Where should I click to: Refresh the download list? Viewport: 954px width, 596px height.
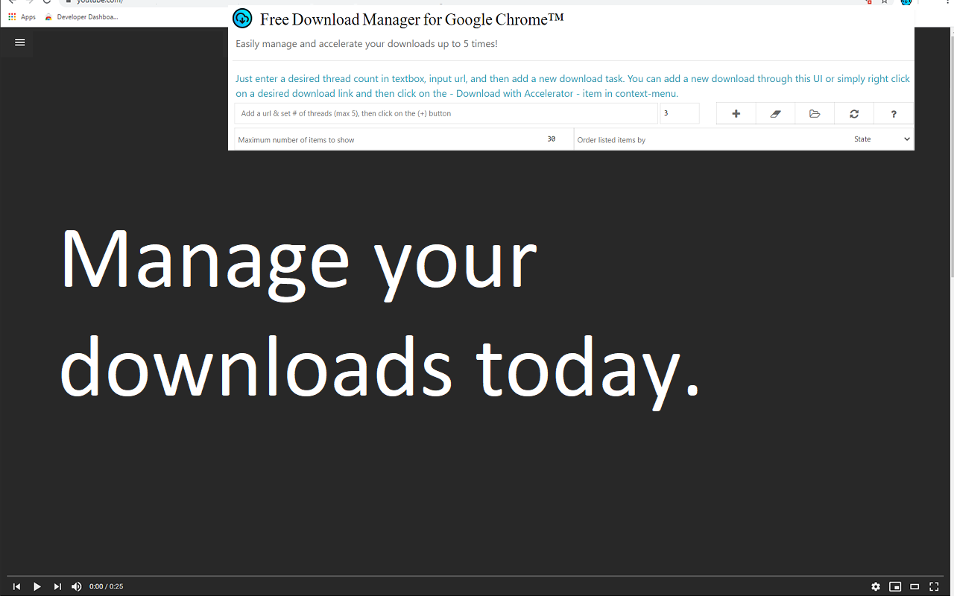tap(853, 113)
